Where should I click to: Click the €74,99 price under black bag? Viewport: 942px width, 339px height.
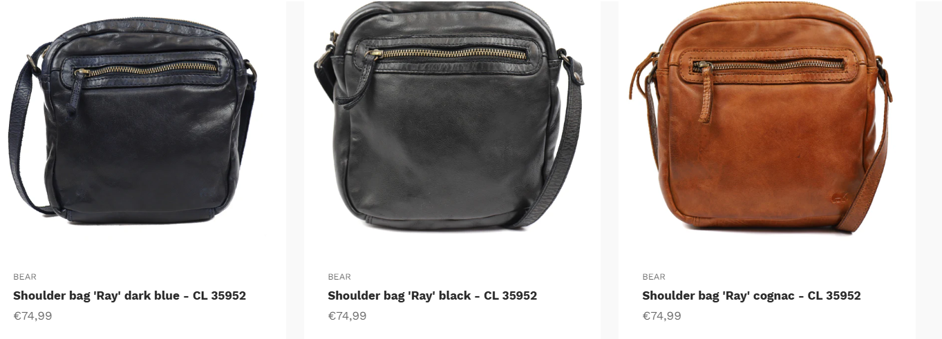click(347, 316)
